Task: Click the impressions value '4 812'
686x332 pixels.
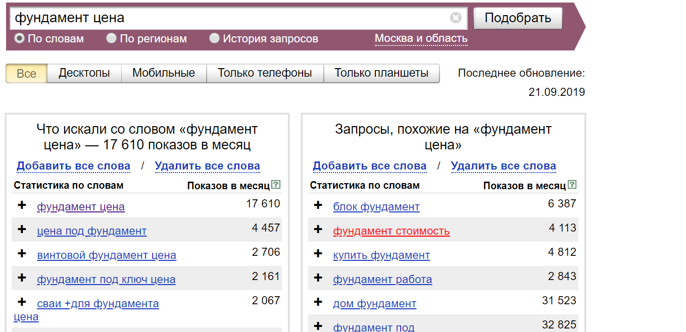Action: (x=562, y=252)
